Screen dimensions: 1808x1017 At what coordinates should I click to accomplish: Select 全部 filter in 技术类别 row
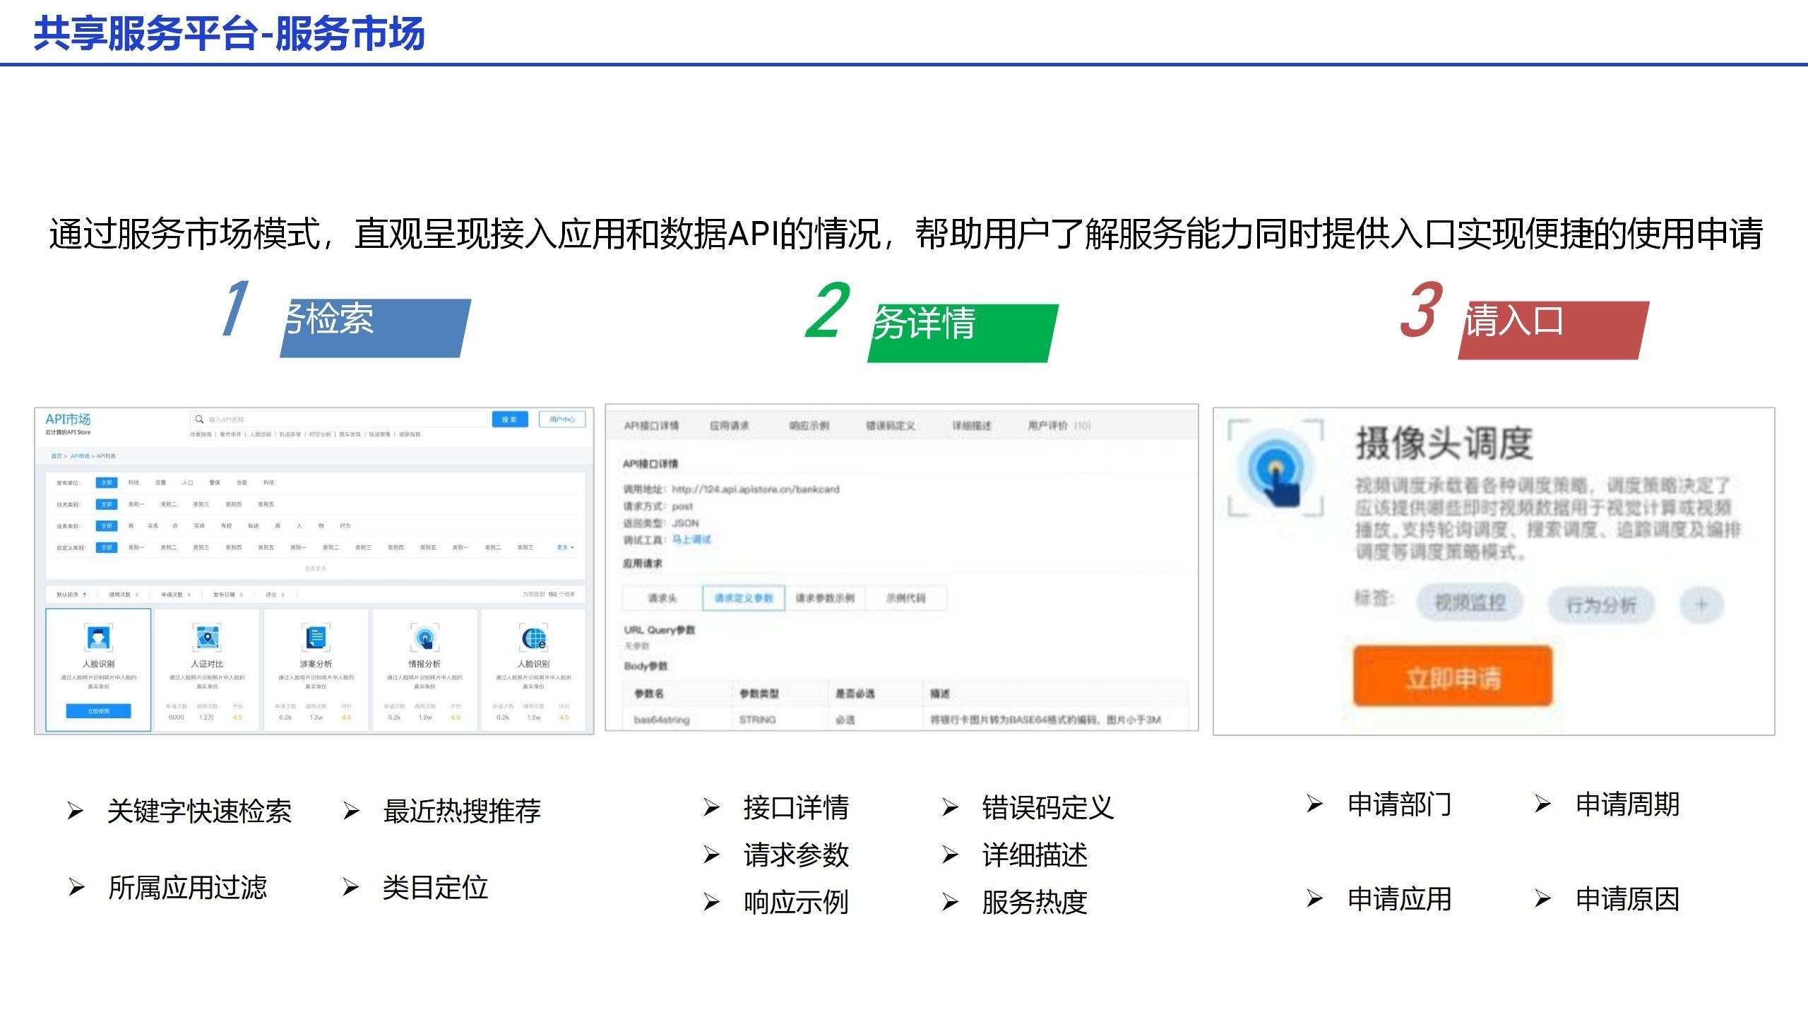[107, 504]
